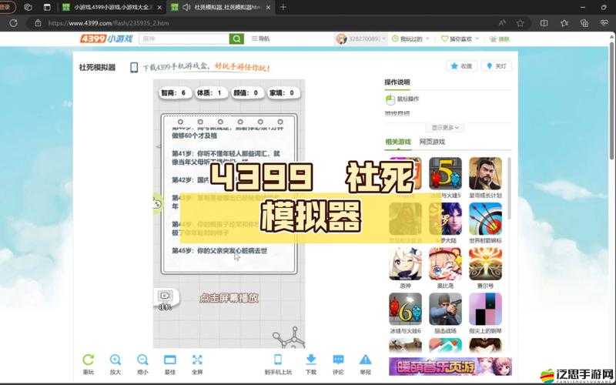Click the user avatar in site header
The image size is (616, 385).
(x=341, y=38)
